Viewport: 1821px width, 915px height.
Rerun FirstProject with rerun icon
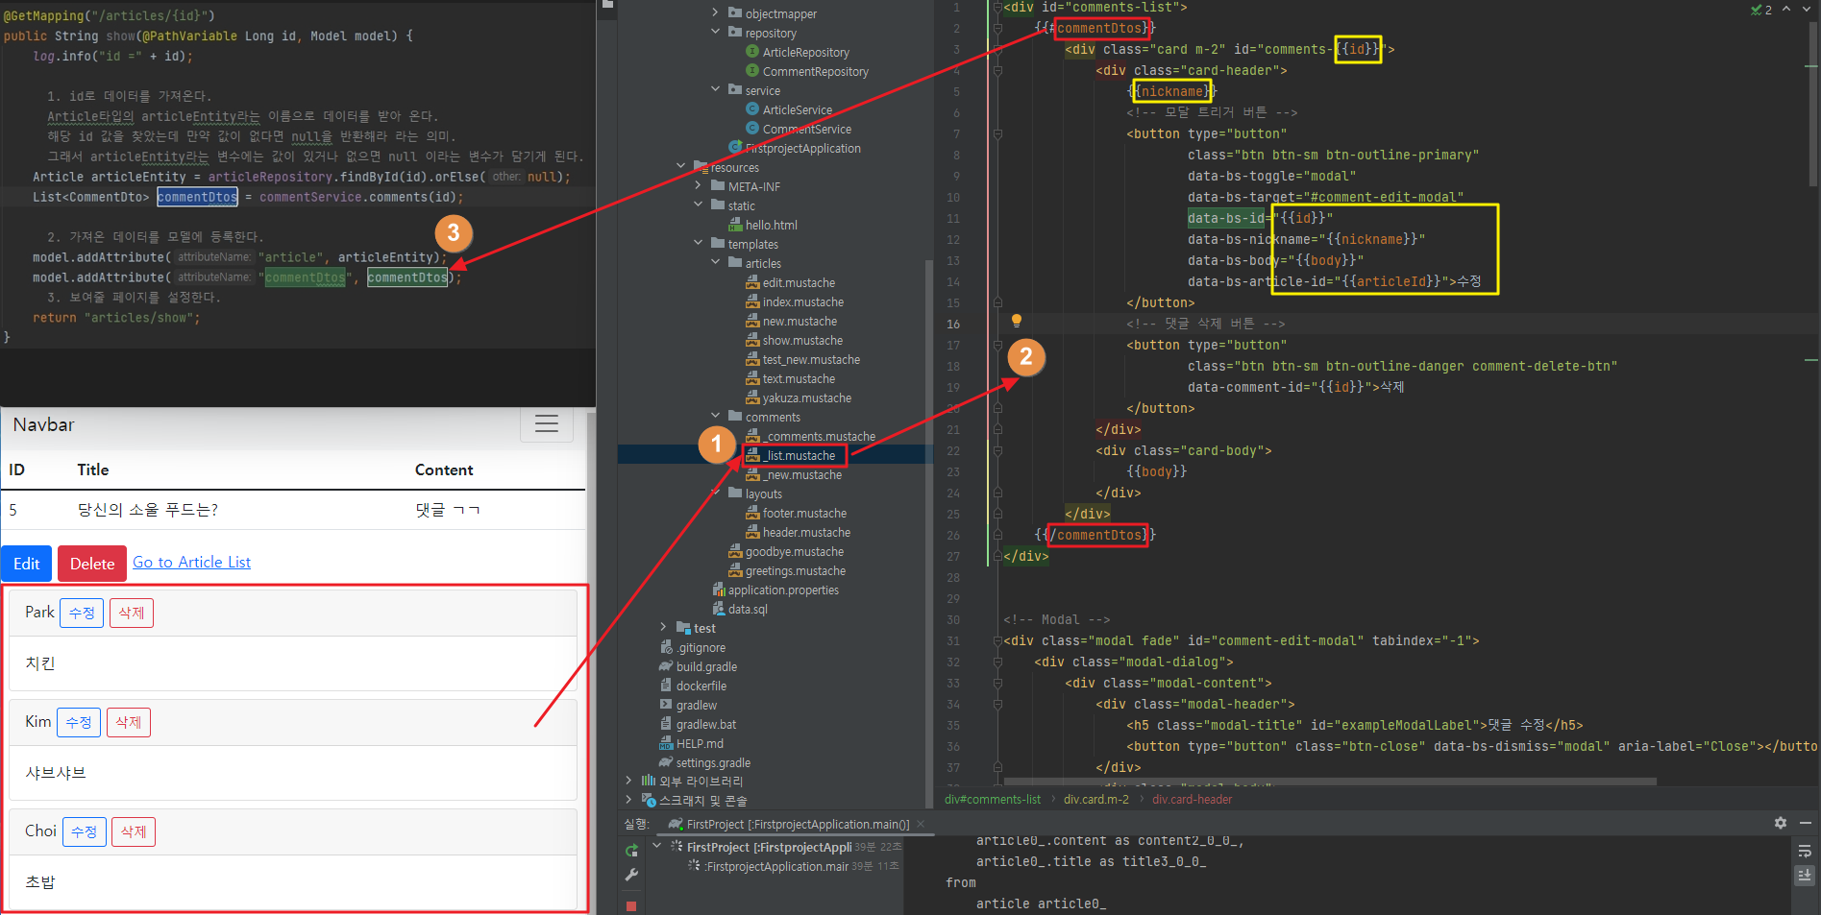pyautogui.click(x=631, y=851)
